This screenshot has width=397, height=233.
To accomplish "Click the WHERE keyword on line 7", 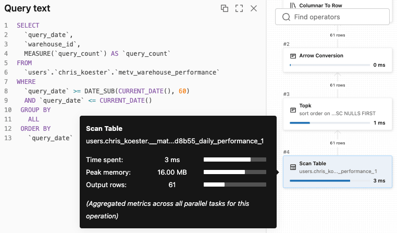I will pyautogui.click(x=26, y=81).
